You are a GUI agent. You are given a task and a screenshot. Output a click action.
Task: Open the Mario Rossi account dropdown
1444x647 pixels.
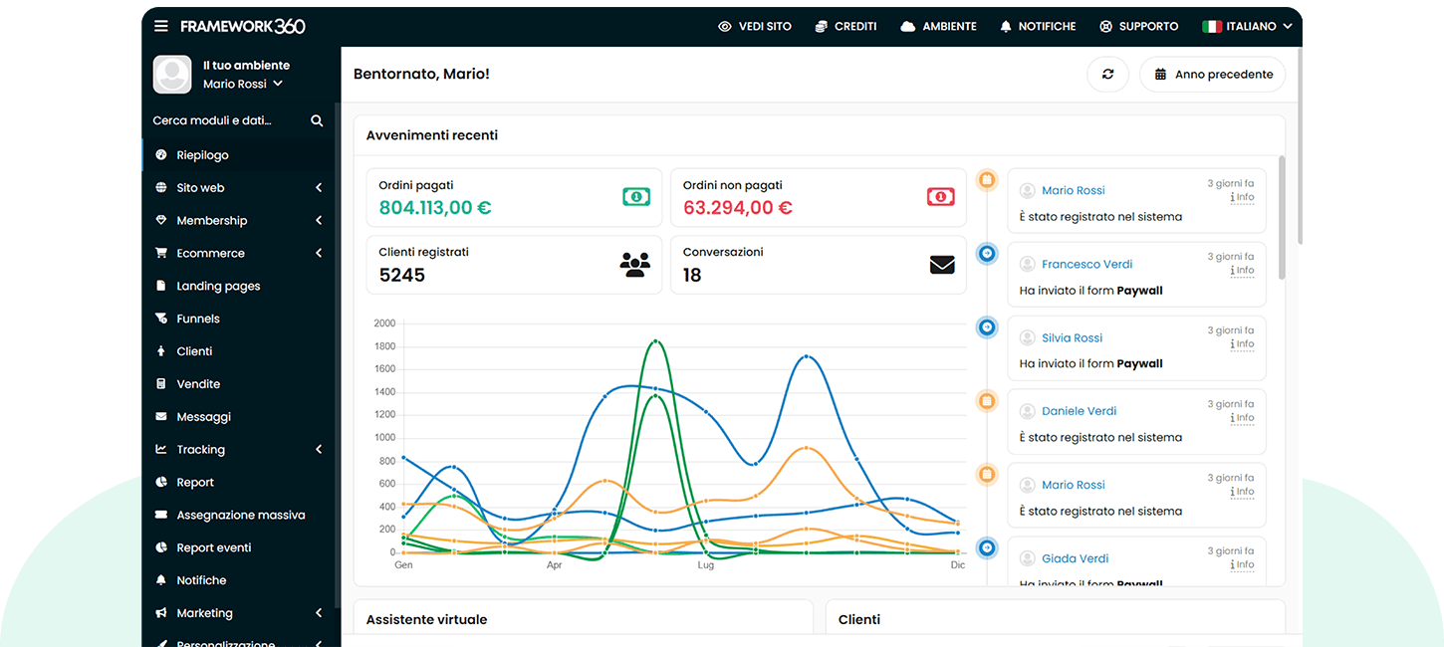tap(243, 85)
